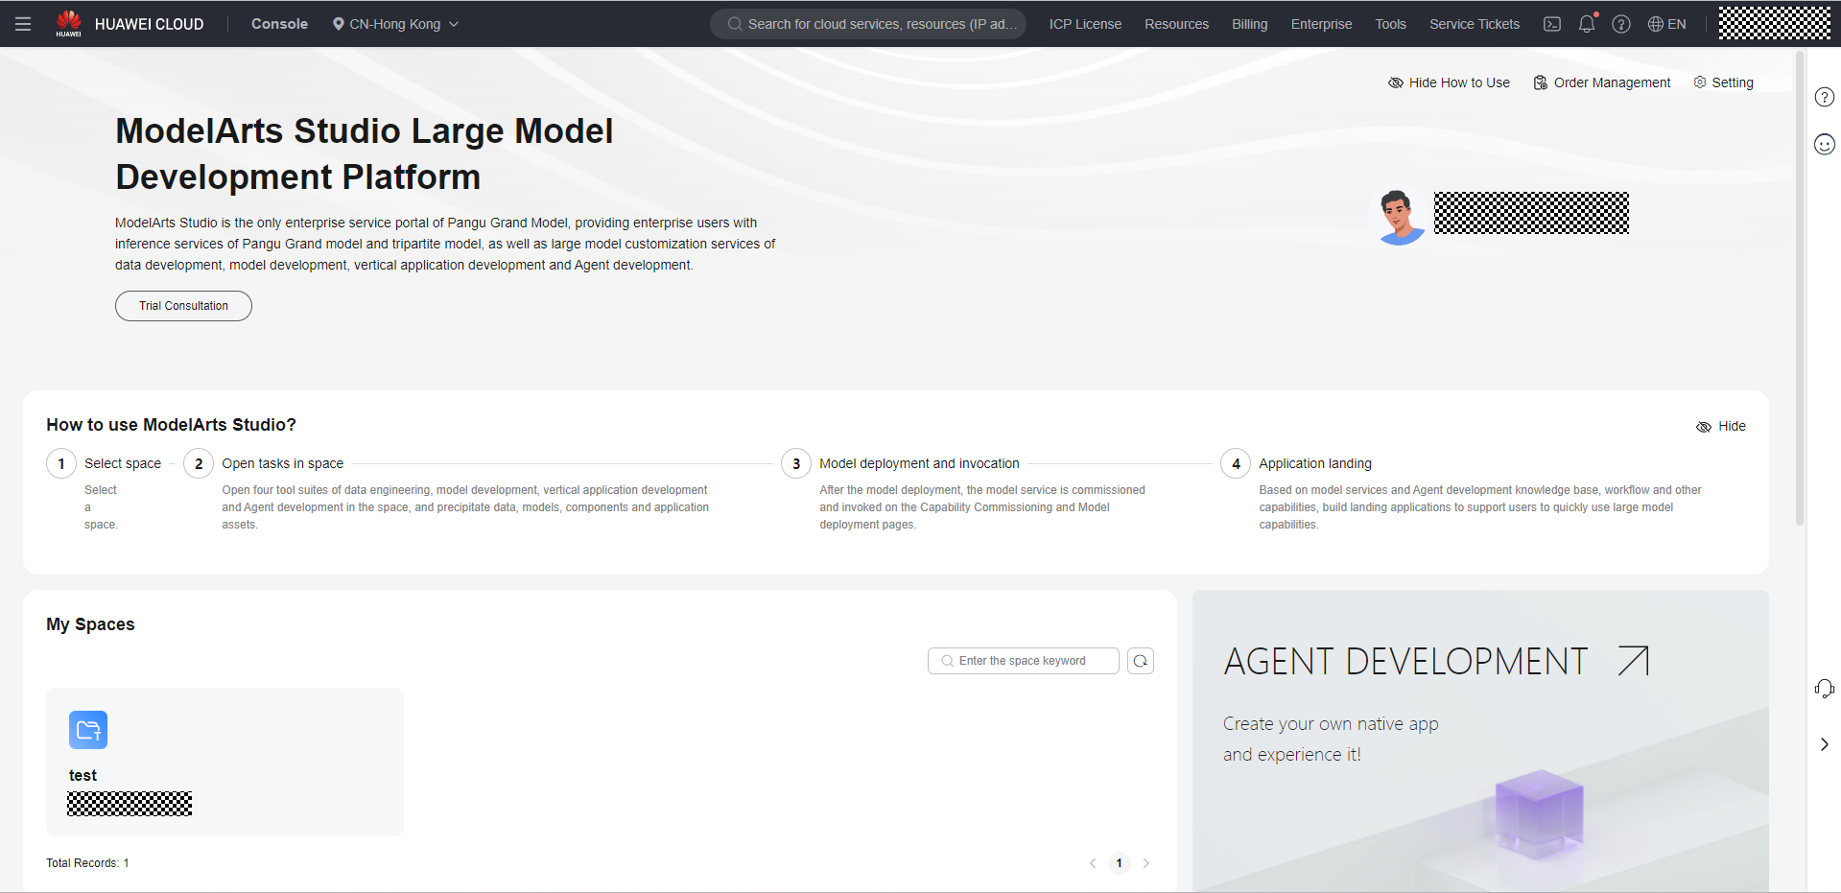Image resolution: width=1841 pixels, height=893 pixels.
Task: Click the Agent Development arrow icon
Action: pos(1632,661)
